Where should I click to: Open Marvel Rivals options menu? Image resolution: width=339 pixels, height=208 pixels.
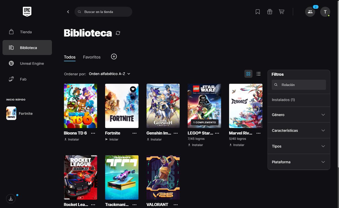pyautogui.click(x=258, y=133)
